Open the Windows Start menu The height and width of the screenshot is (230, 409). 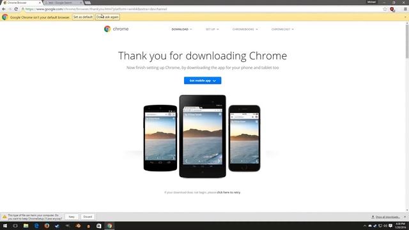4,226
